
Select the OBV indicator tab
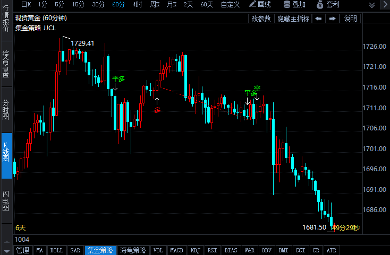coord(266,250)
